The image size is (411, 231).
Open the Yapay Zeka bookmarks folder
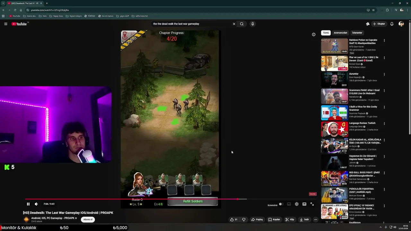click(56, 16)
